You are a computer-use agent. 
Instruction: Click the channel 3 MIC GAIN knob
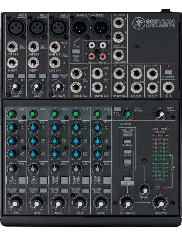58,87
